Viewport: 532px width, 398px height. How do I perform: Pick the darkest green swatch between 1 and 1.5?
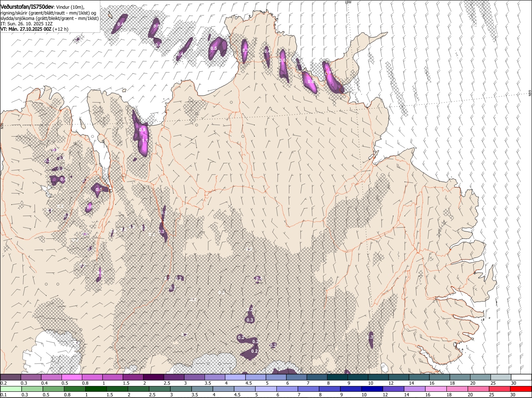(97, 389)
